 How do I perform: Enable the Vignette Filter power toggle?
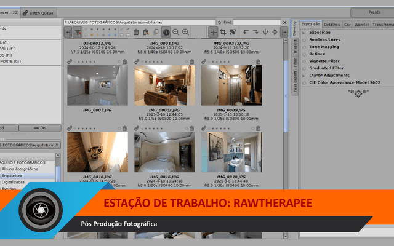(304, 61)
